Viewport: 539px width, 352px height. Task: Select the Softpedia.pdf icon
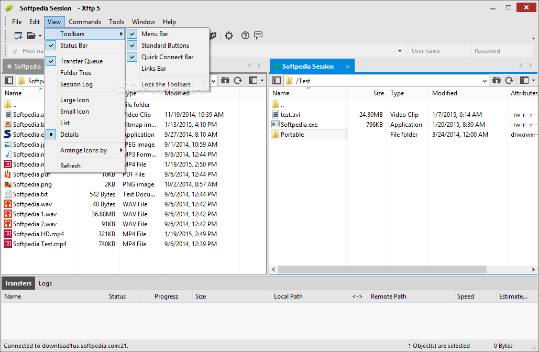pyautogui.click(x=7, y=174)
